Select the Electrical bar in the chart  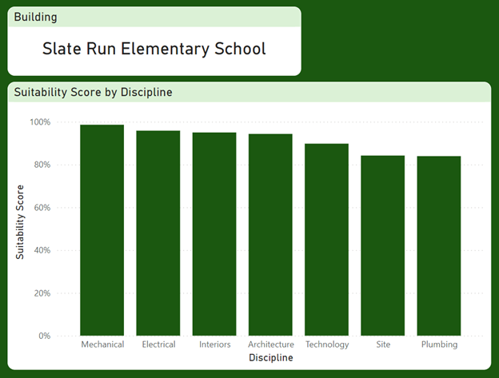[x=158, y=233]
